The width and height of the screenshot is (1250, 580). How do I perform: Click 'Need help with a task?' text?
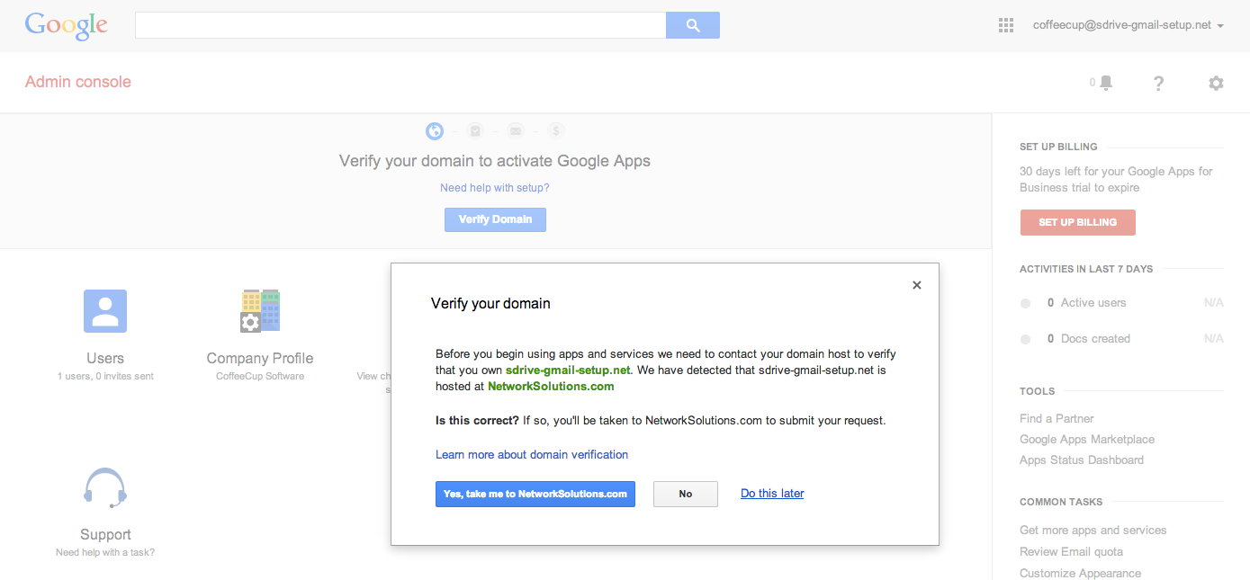tap(105, 552)
